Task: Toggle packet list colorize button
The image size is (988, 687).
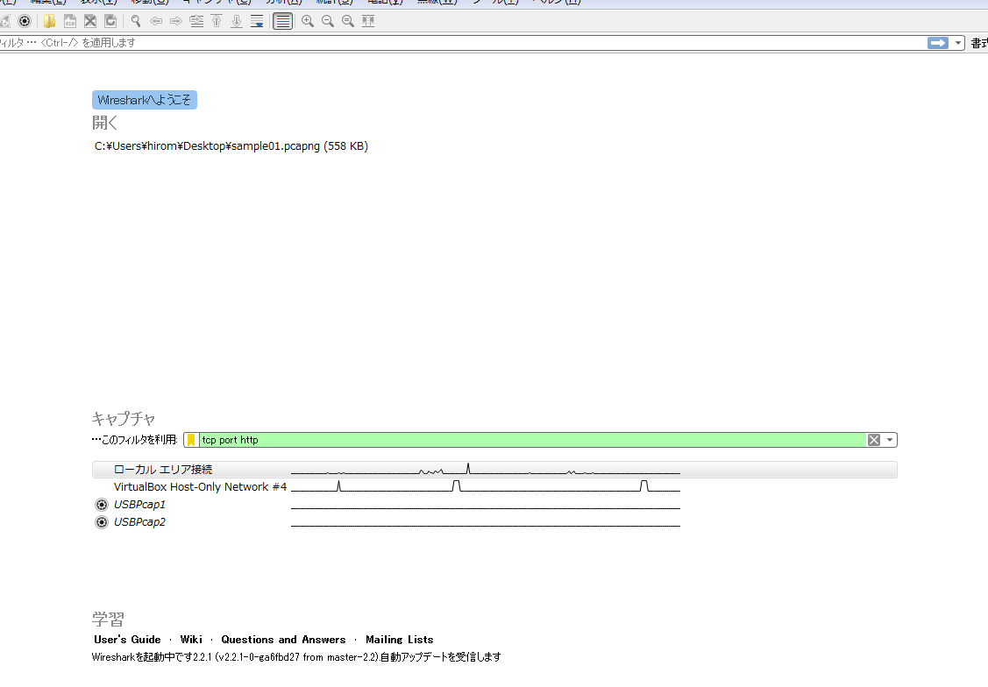Action: pyautogui.click(x=282, y=21)
